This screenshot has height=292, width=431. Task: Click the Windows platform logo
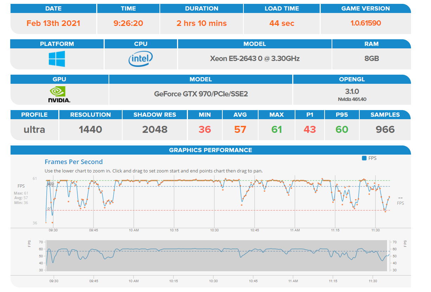[57, 59]
